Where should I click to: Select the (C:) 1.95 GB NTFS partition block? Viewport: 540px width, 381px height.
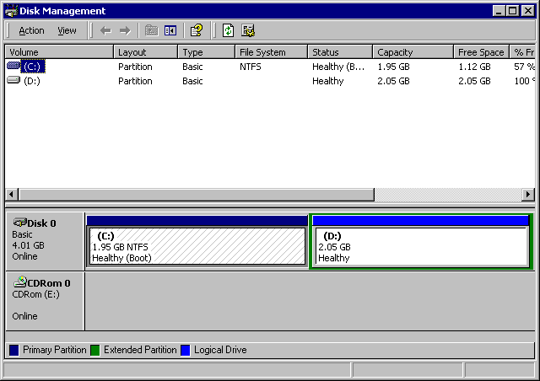197,246
